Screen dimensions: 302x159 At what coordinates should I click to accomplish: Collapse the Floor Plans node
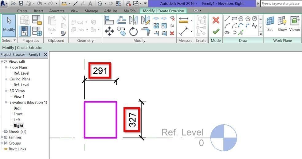tap(6, 67)
